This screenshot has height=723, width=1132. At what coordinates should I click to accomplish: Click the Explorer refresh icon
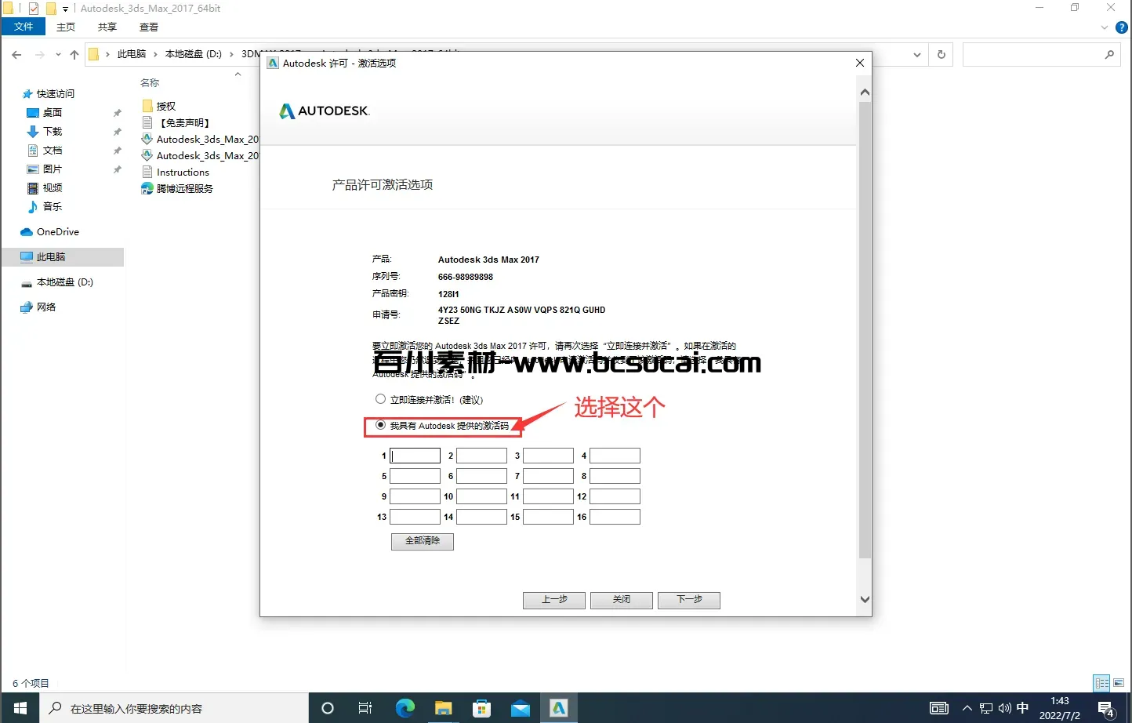tap(942, 54)
